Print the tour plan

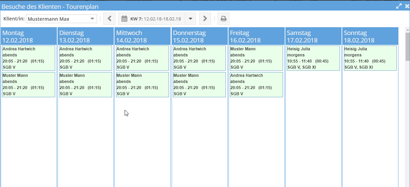point(223,19)
